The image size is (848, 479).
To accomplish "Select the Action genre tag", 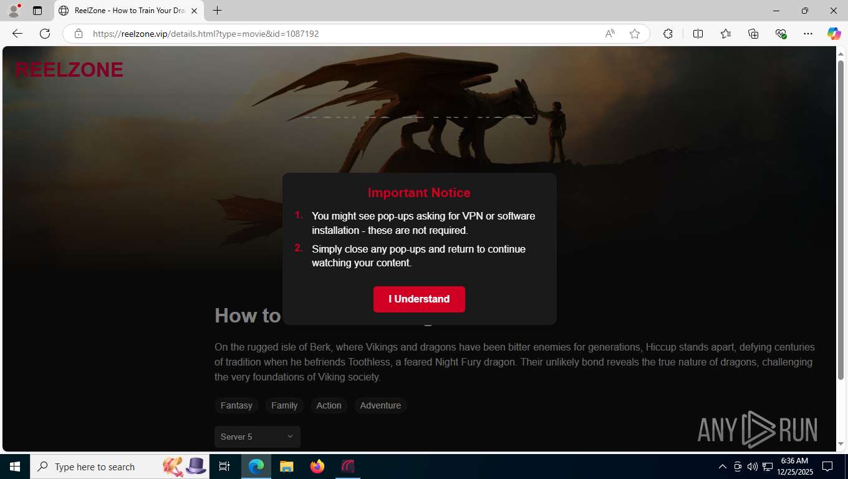I will pos(329,405).
